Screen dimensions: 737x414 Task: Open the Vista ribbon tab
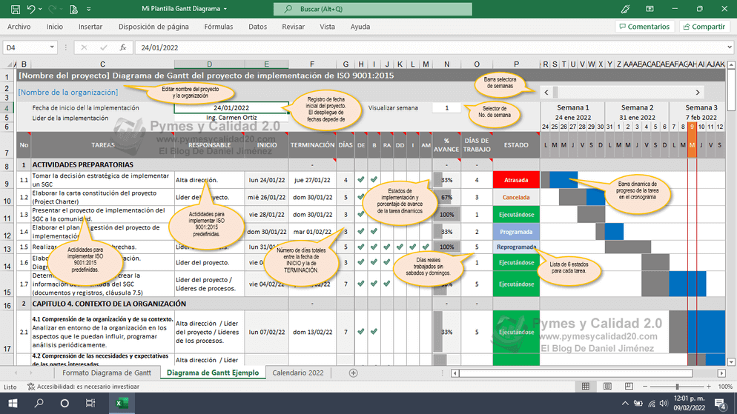click(327, 27)
